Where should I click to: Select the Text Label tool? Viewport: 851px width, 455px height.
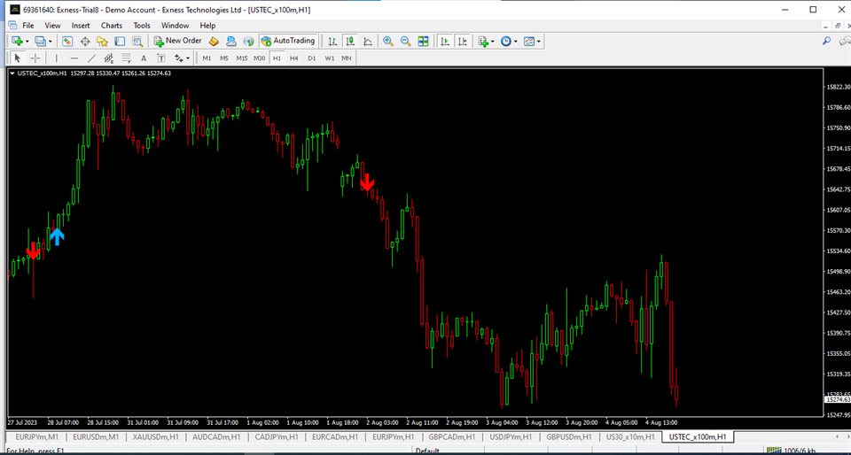[161, 58]
